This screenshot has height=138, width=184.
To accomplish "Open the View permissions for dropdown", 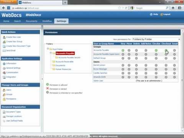I will (156, 39).
